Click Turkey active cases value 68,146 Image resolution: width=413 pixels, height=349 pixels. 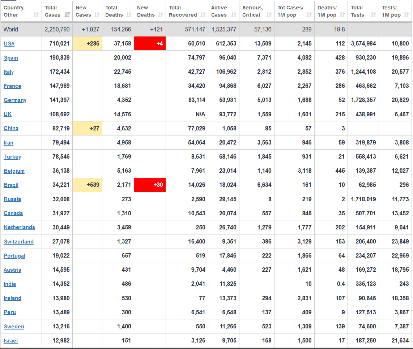point(228,156)
